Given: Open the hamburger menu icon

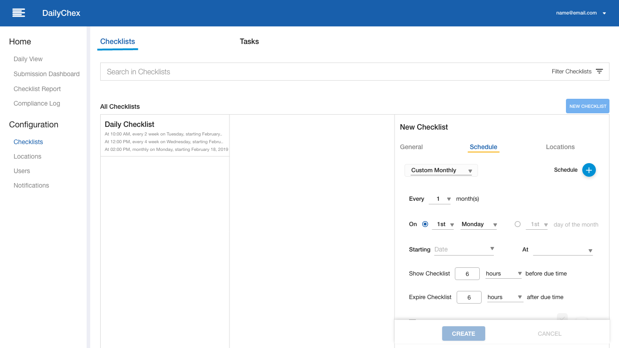Looking at the screenshot, I should click(19, 13).
